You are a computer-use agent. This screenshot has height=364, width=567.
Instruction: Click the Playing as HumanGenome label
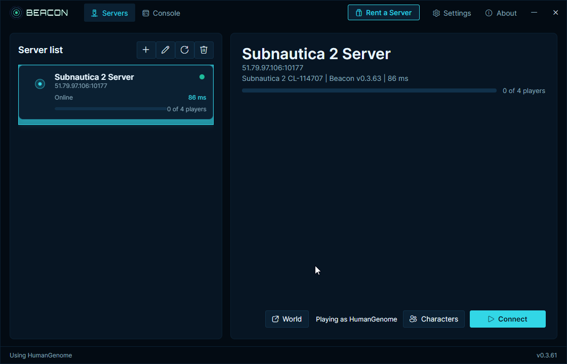[x=356, y=319]
